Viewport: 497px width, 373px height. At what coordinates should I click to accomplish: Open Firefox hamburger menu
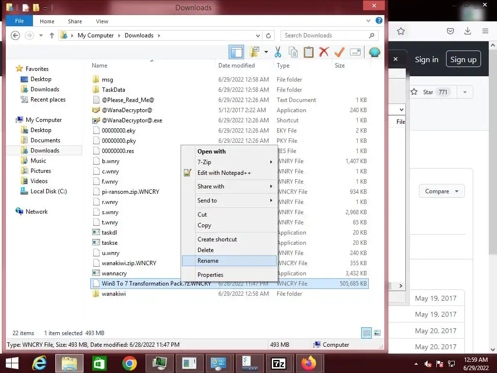485,31
